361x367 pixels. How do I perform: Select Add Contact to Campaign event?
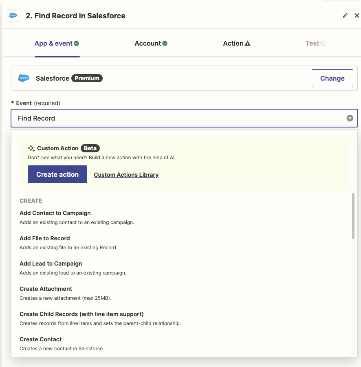click(x=184, y=218)
